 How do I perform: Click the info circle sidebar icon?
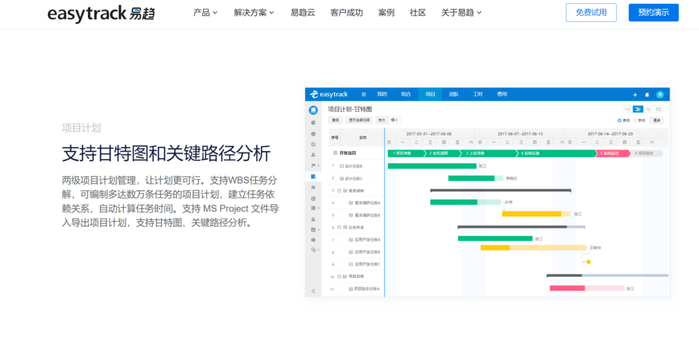point(313,133)
